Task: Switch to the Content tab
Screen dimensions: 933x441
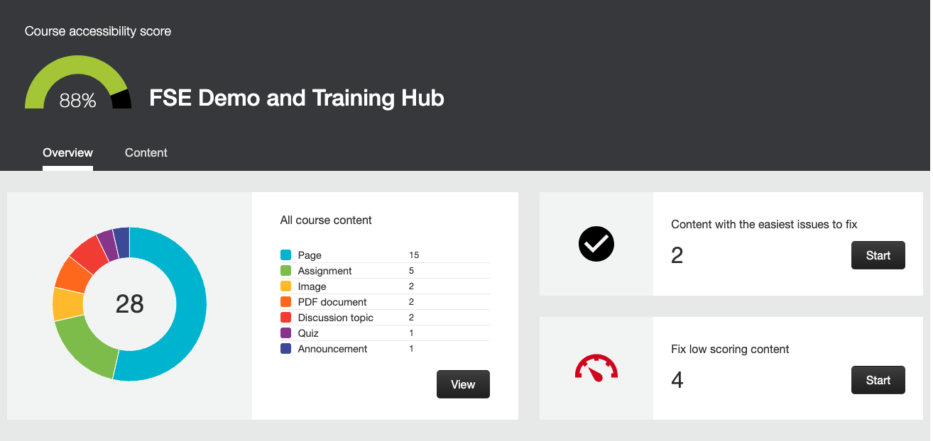Action: [x=146, y=152]
